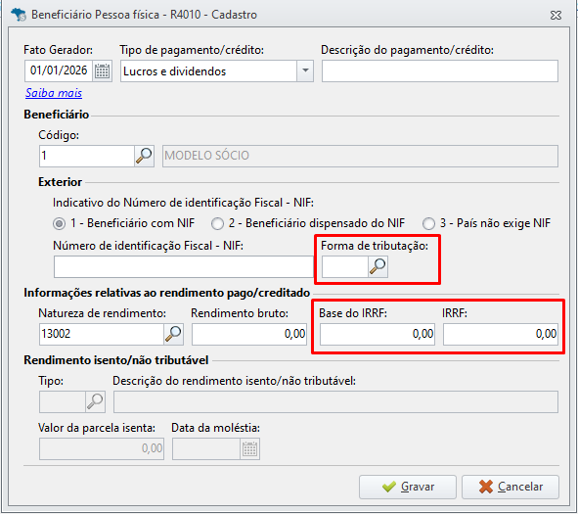Image resolution: width=578 pixels, height=514 pixels.
Task: Save with the Gravar button
Action: tap(408, 487)
